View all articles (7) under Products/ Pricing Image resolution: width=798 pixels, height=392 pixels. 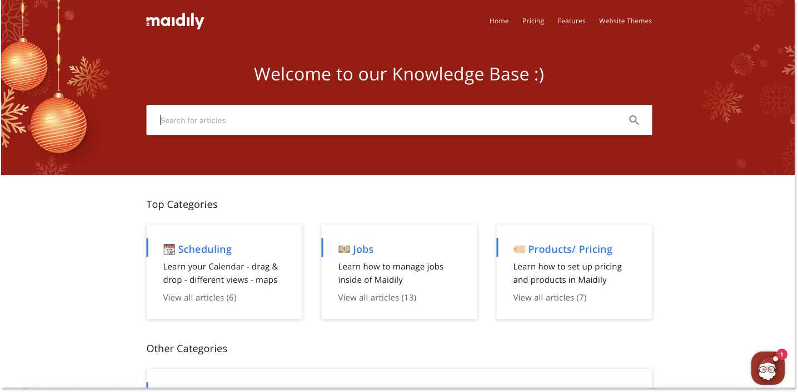point(550,298)
